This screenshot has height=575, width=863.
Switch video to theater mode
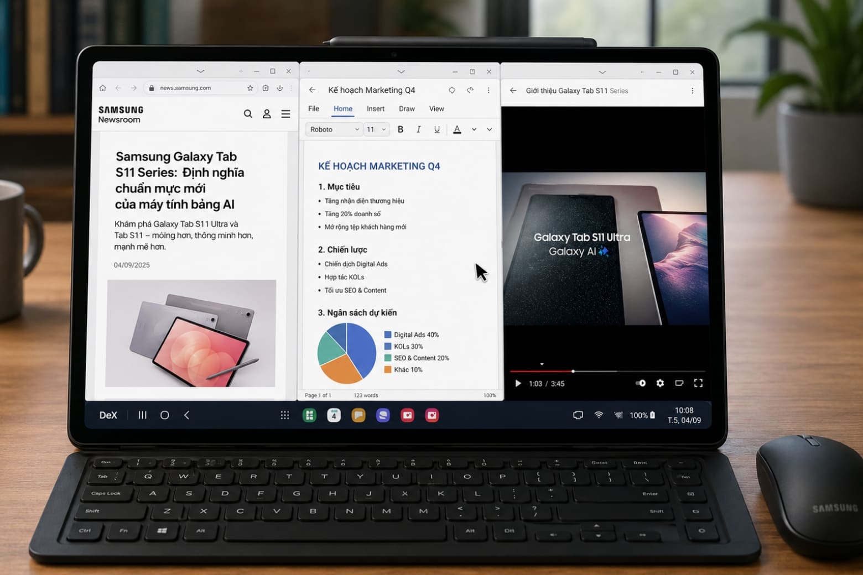(679, 383)
